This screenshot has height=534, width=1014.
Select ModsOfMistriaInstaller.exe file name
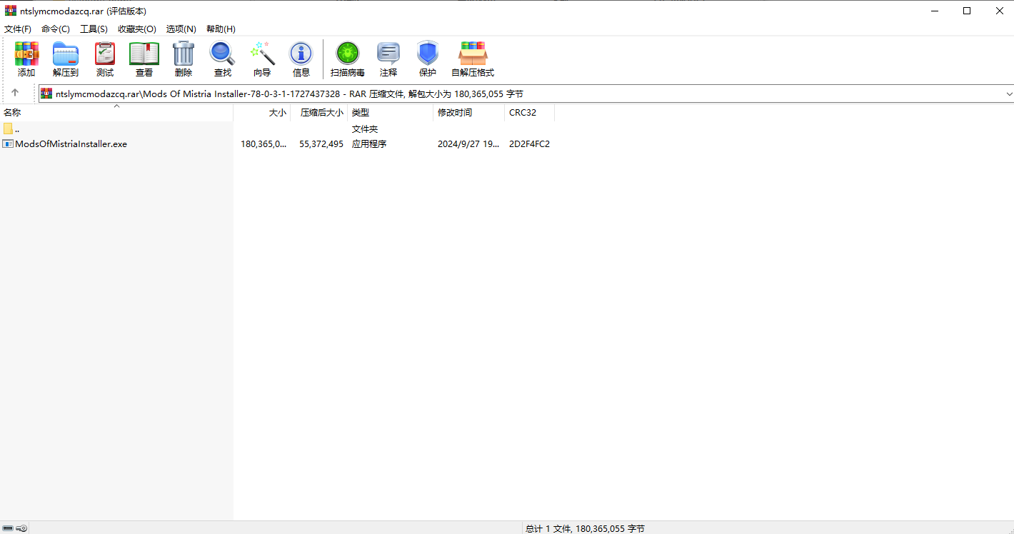71,144
